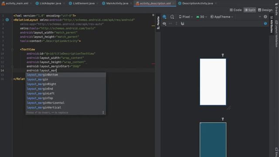This screenshot has width=279, height=157.
Task: Click the pin icon above design preview
Action: point(223,55)
